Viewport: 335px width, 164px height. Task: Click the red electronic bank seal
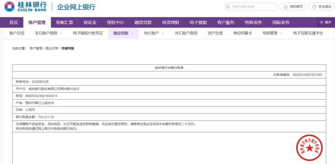click(309, 148)
